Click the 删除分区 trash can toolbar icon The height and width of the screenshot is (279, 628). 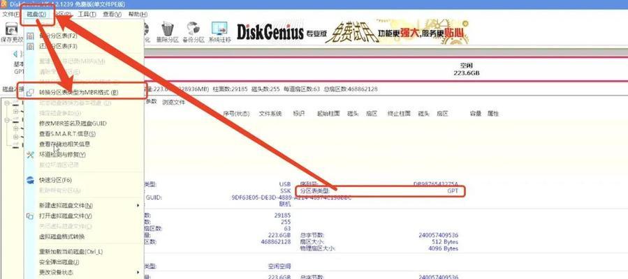(x=167, y=29)
